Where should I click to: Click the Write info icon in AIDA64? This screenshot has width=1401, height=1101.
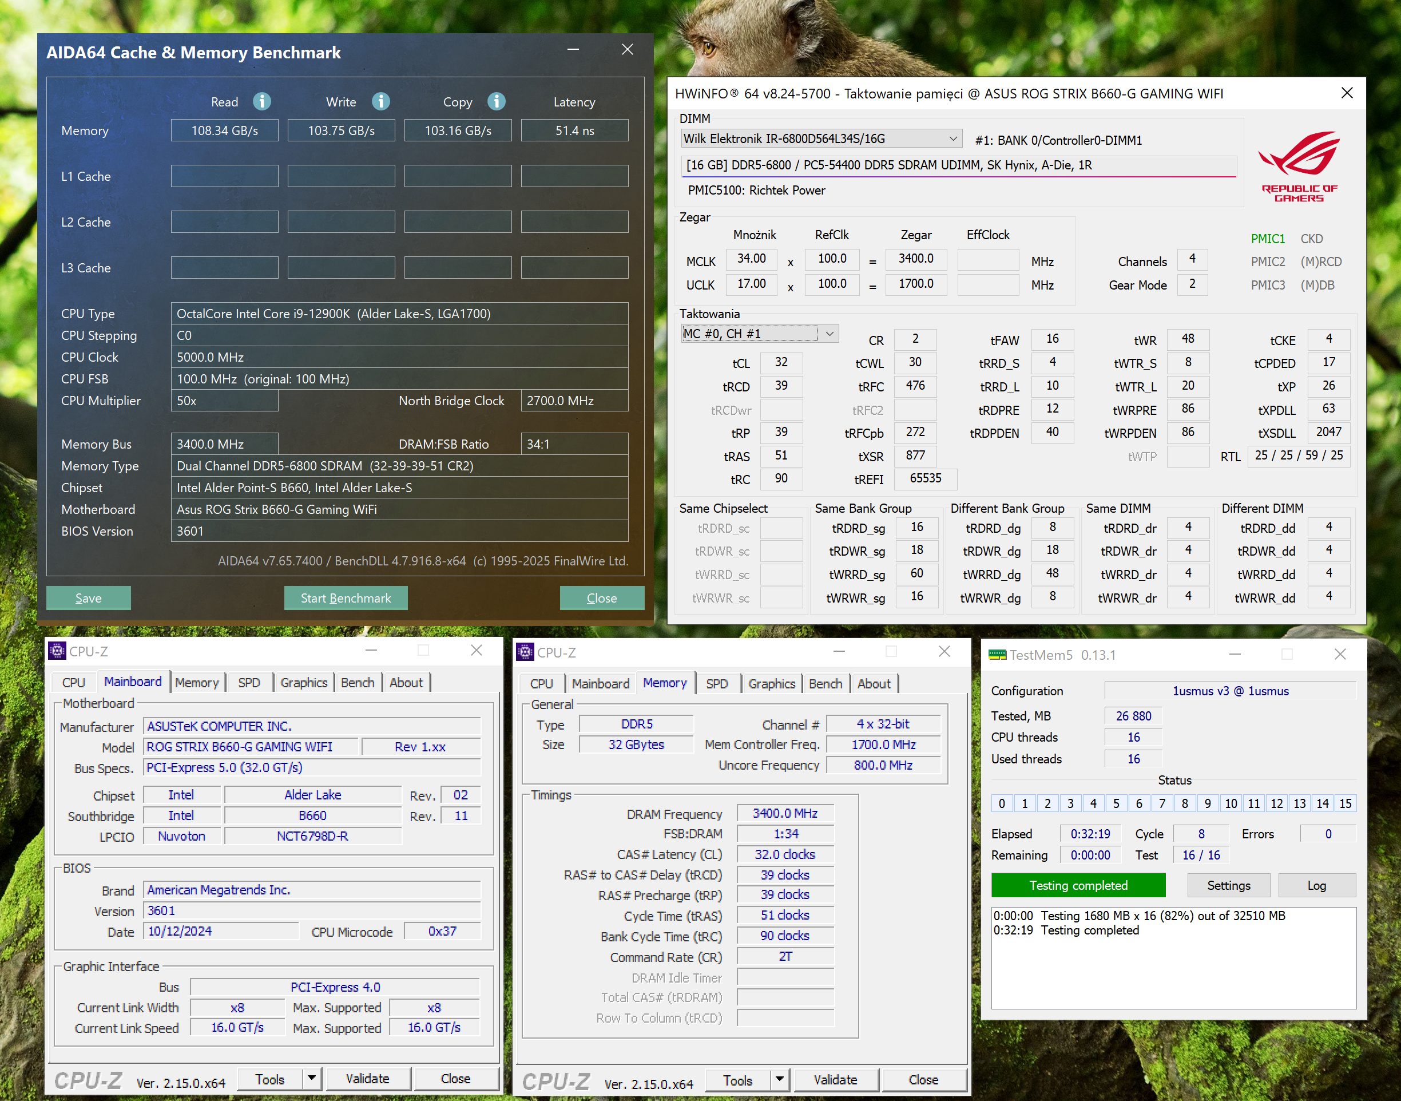pyautogui.click(x=381, y=101)
